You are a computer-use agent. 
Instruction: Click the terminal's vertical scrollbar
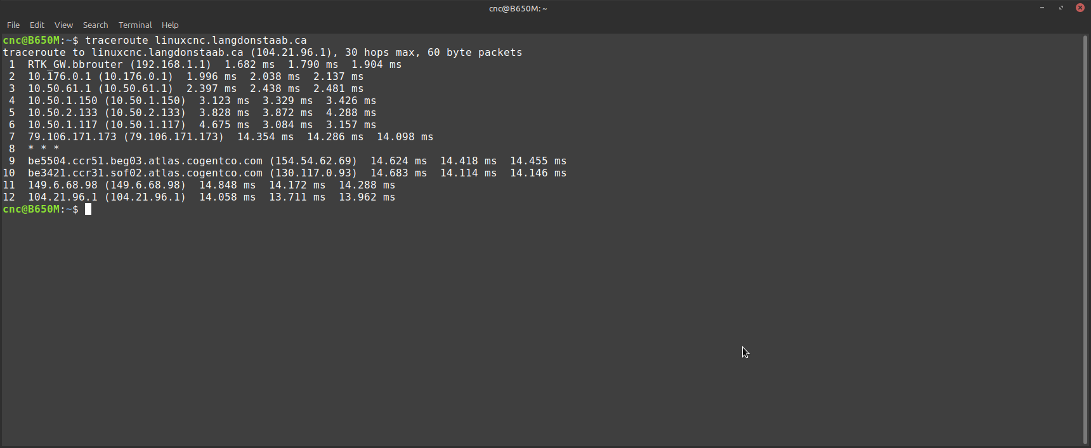click(x=1085, y=240)
